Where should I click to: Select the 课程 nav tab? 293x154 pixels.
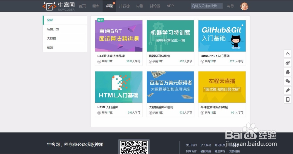pos(109,6)
